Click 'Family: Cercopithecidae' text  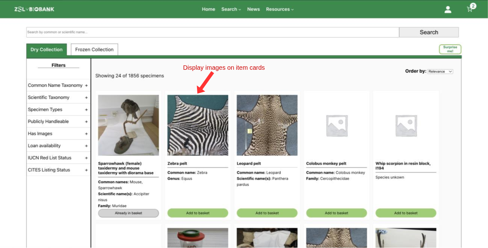point(328,179)
